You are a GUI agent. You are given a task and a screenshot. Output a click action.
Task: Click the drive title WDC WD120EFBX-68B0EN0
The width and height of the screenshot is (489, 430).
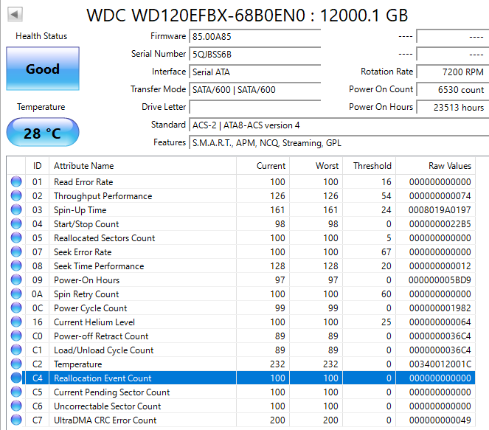[196, 15]
